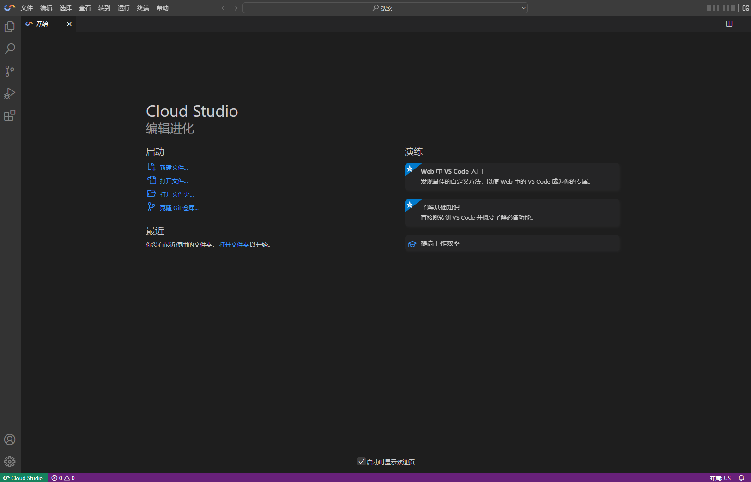The image size is (751, 482).
Task: Open the Customize Layout icon
Action: [x=745, y=8]
